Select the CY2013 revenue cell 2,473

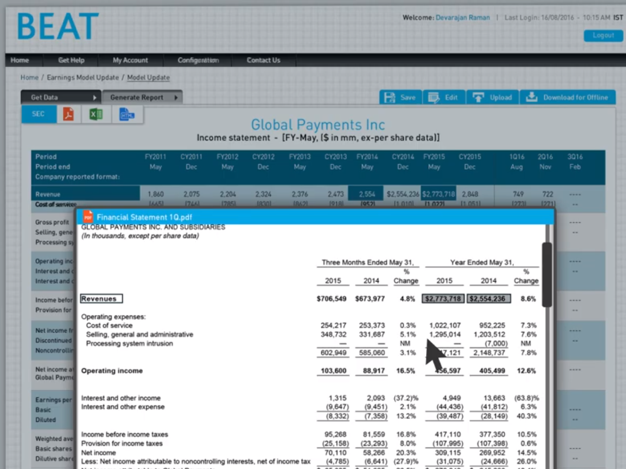pyautogui.click(x=335, y=194)
